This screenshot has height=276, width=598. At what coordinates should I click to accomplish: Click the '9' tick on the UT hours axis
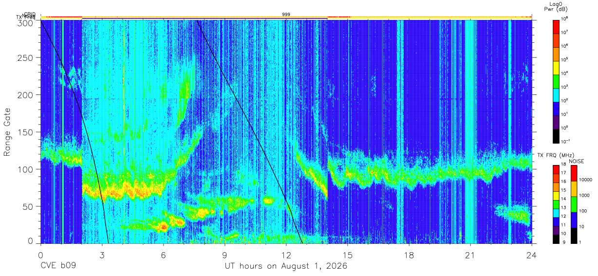coord(224,254)
